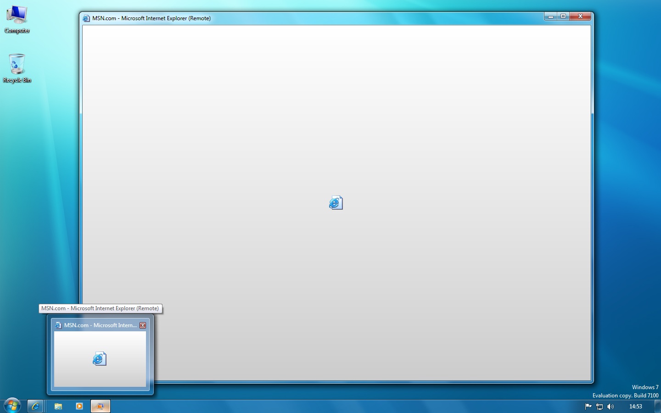Open Windows Explorer folder icon on taskbar

58,406
